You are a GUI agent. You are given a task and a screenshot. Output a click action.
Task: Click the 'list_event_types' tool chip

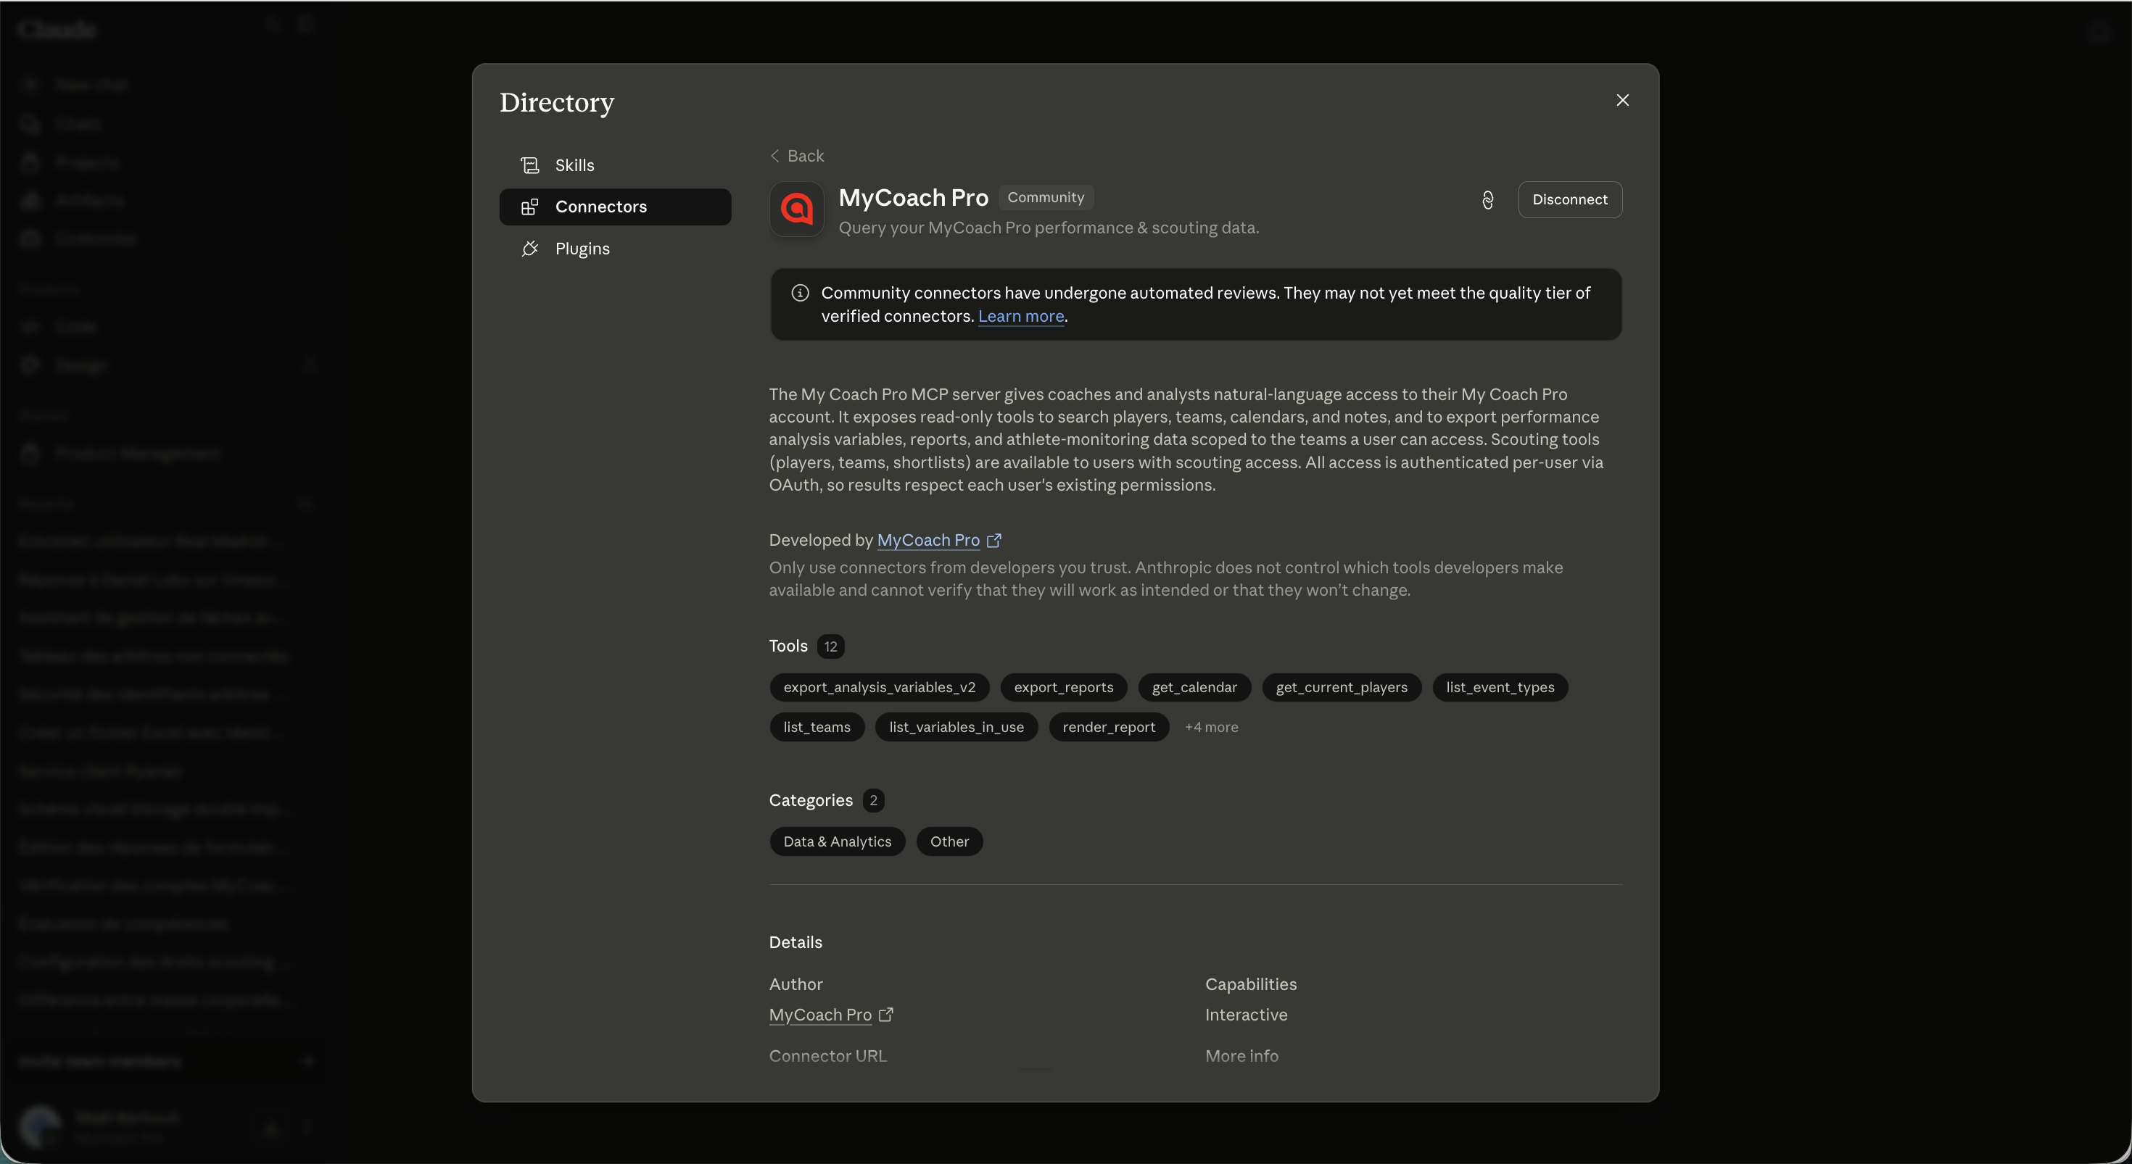(x=1500, y=688)
